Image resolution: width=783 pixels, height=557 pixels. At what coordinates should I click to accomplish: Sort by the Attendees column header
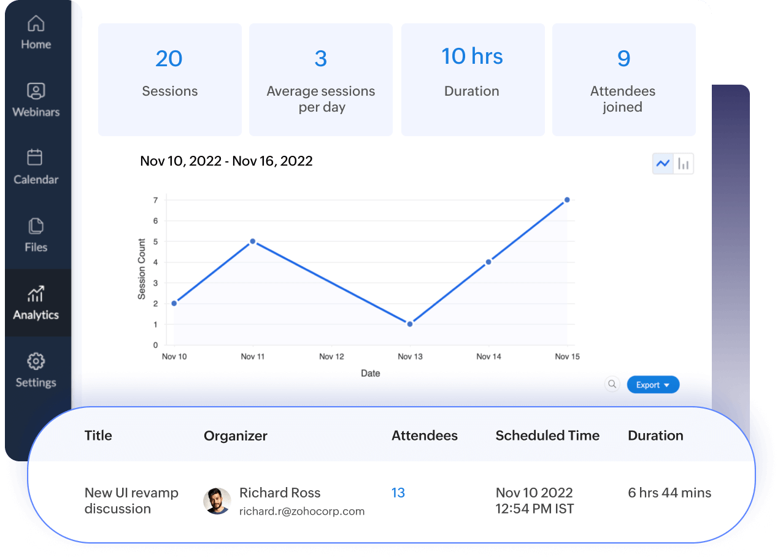point(425,436)
